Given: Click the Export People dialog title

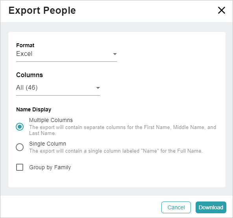Looking at the screenshot, I should [x=42, y=10].
